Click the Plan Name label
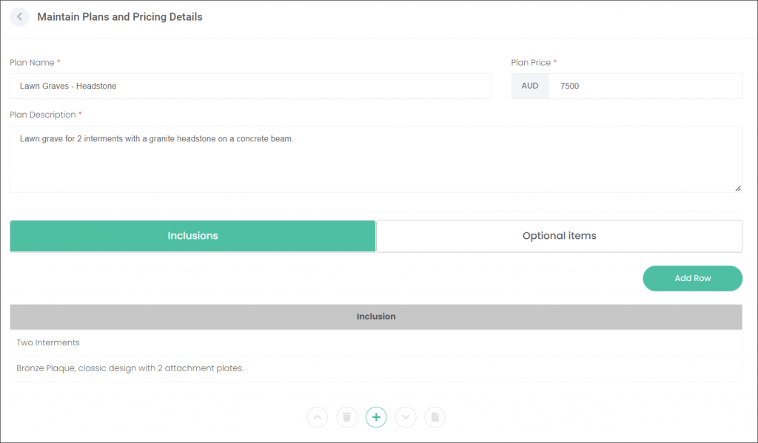 click(x=32, y=62)
